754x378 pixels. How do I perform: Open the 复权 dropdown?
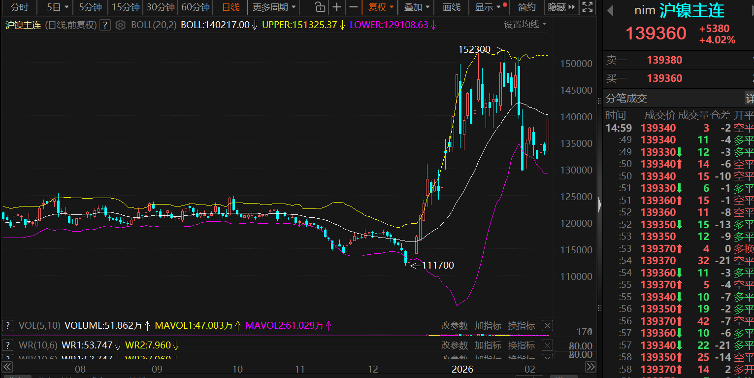(381, 7)
